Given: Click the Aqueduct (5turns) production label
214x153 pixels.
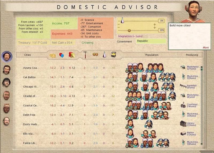Looking at the screenshot, I should click(192, 87).
